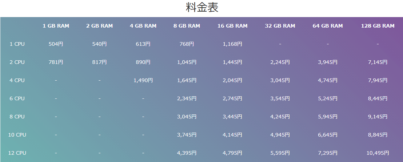Click the 5,945円 price cell
The height and width of the screenshot is (162, 403).
(x=328, y=117)
